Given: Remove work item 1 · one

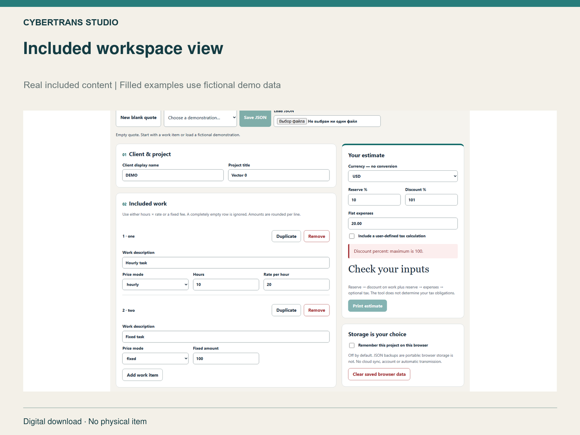Looking at the screenshot, I should coord(316,236).
